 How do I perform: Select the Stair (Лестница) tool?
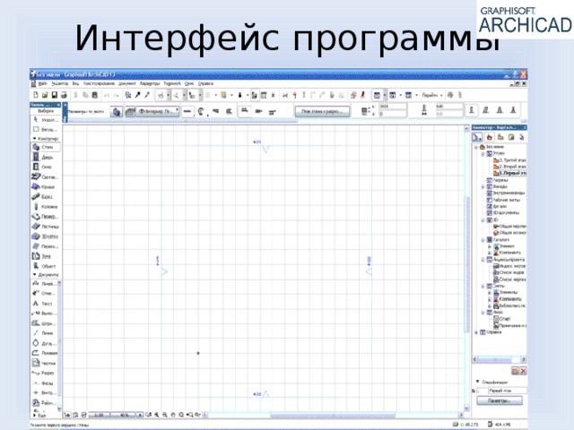[x=46, y=227]
